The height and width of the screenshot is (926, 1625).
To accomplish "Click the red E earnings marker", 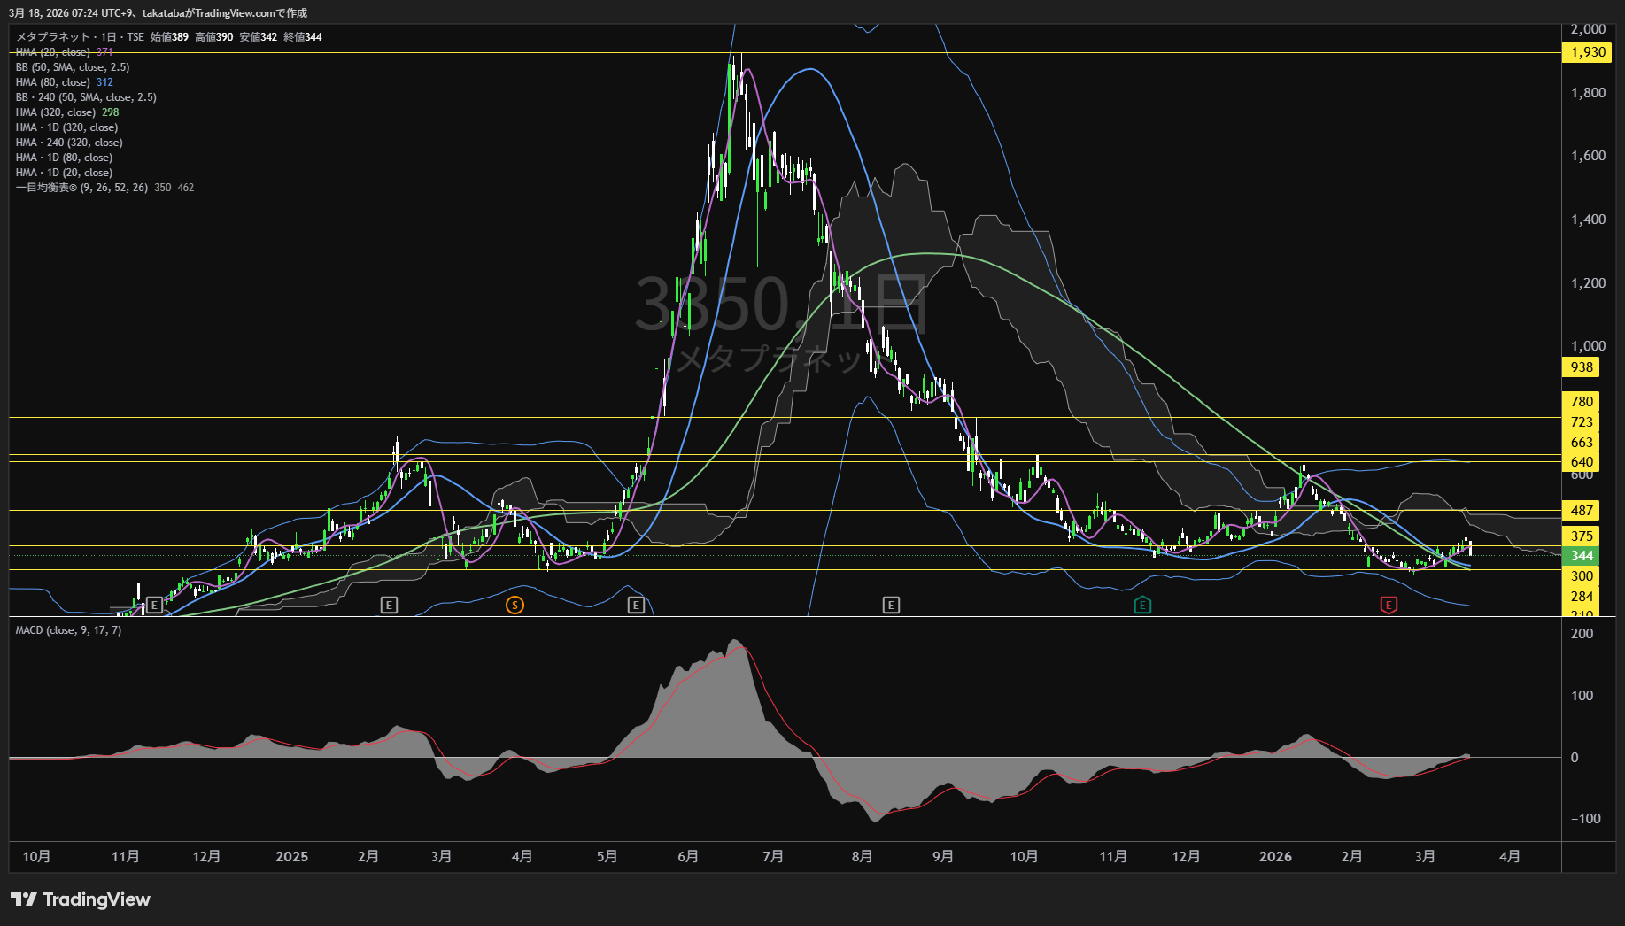I will tap(1389, 606).
